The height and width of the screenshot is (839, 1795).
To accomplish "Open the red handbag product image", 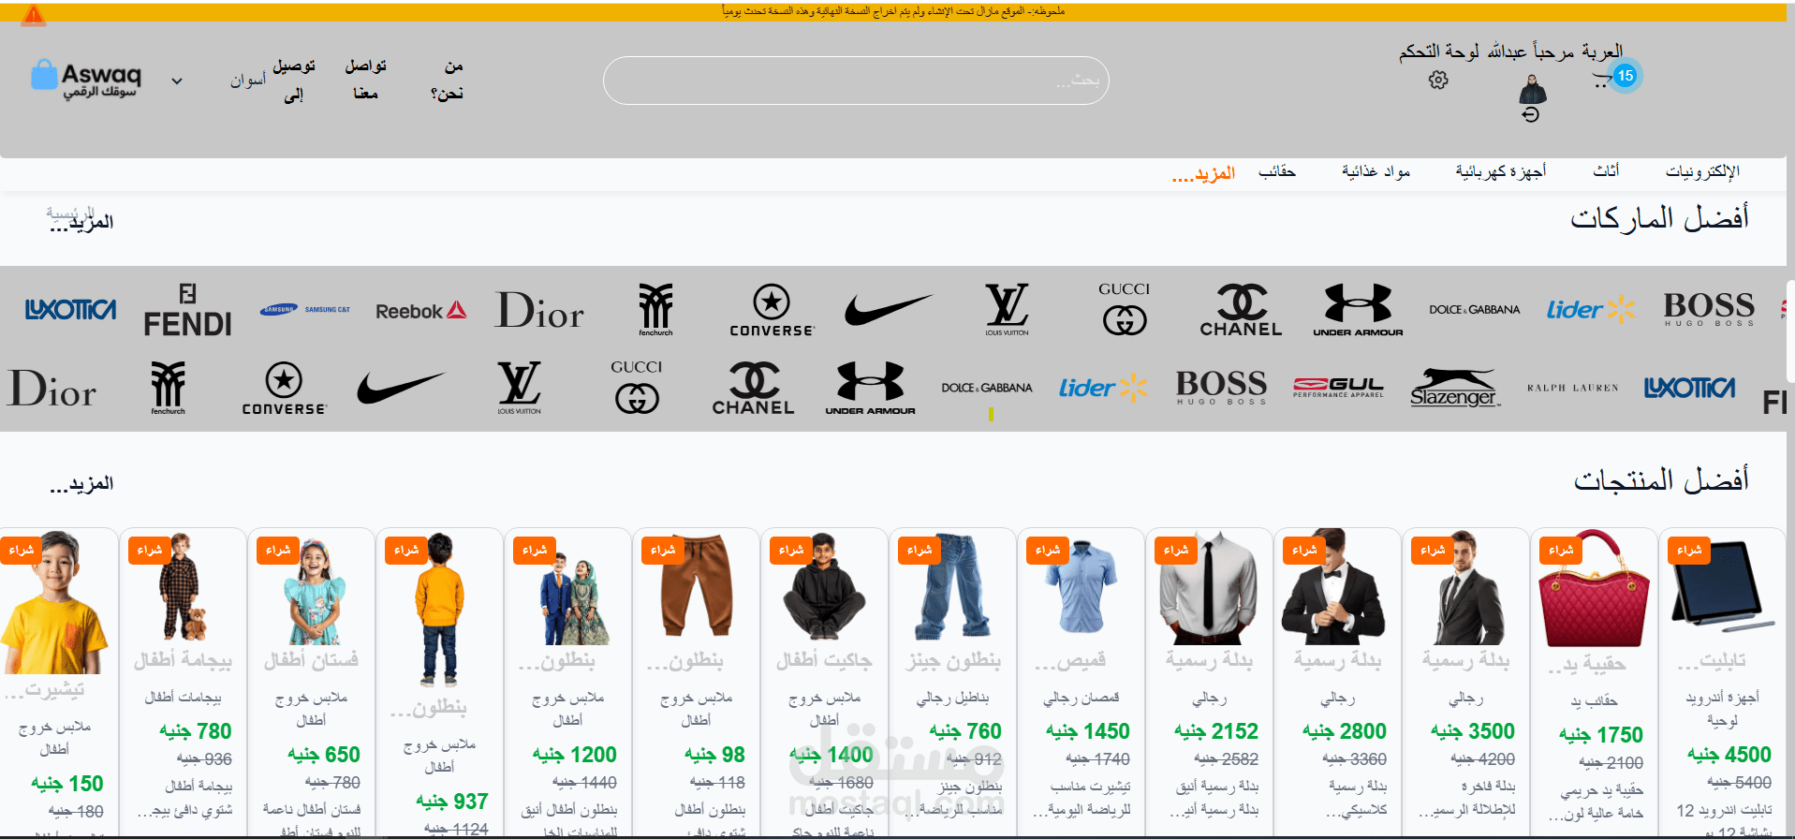I will (1594, 588).
